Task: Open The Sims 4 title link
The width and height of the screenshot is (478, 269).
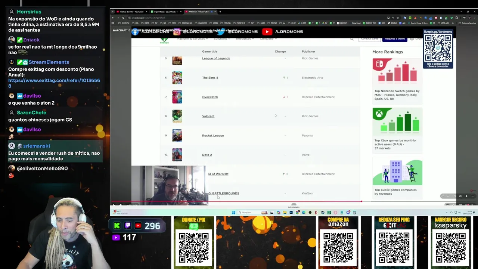Action: 210,78
